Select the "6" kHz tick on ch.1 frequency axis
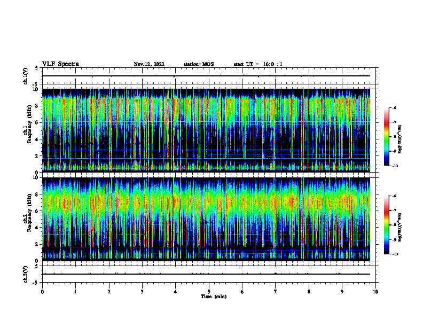This screenshot has width=423, height=327. click(37, 122)
